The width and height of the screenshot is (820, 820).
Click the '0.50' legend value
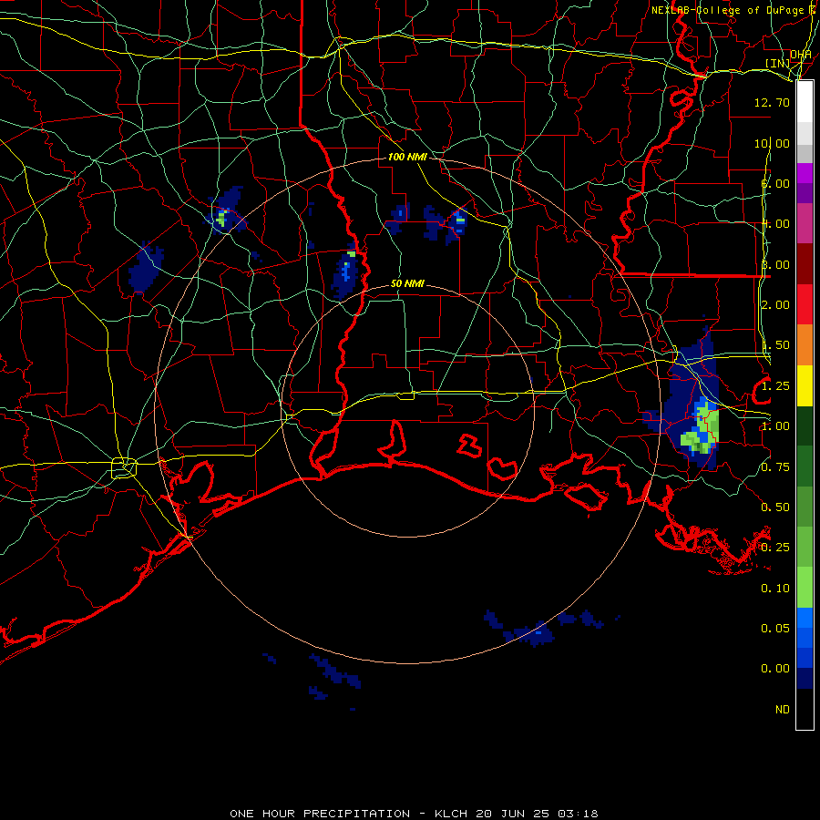pos(775,507)
